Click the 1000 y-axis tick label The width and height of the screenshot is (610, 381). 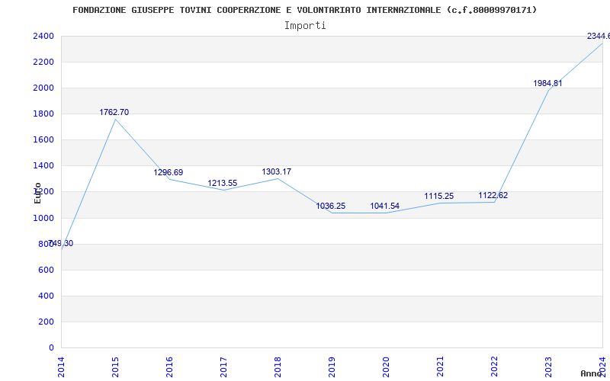[43, 218]
